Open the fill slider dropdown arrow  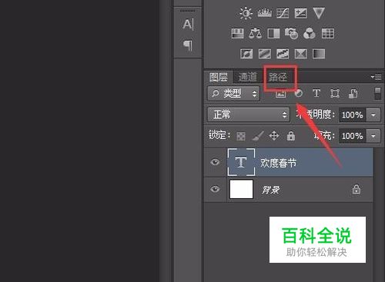click(373, 136)
